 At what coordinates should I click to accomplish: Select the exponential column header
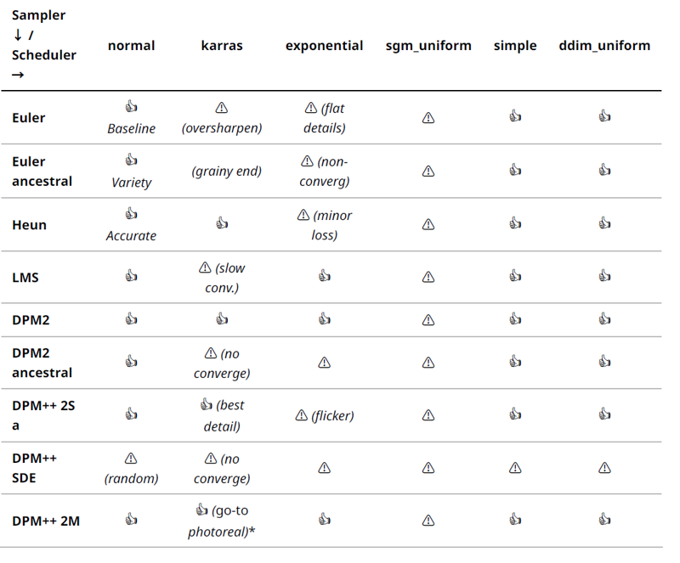(x=324, y=46)
